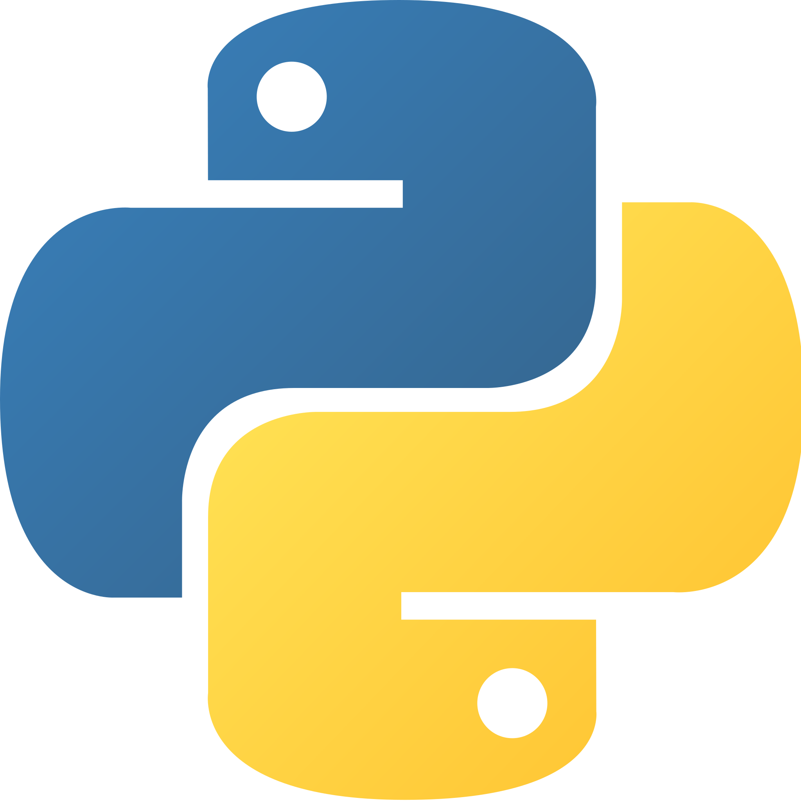Click the Python programming language logo

(x=400, y=400)
